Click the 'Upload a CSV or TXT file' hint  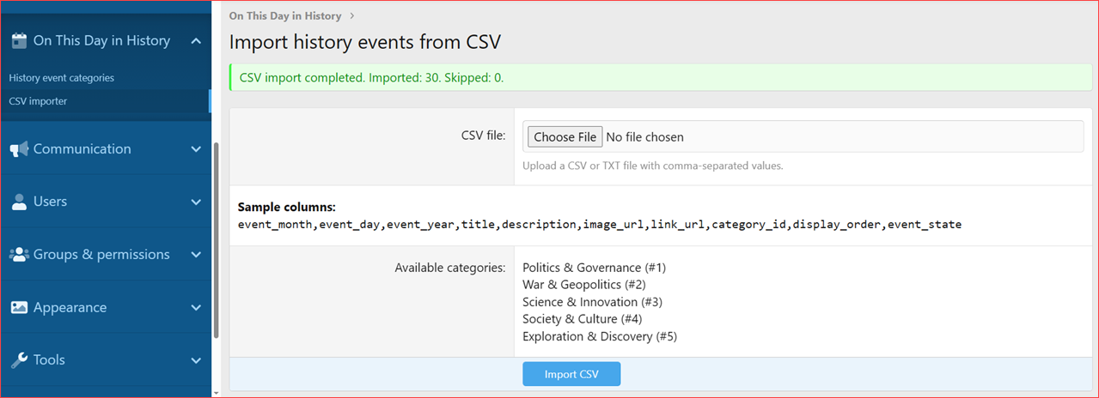click(x=653, y=166)
